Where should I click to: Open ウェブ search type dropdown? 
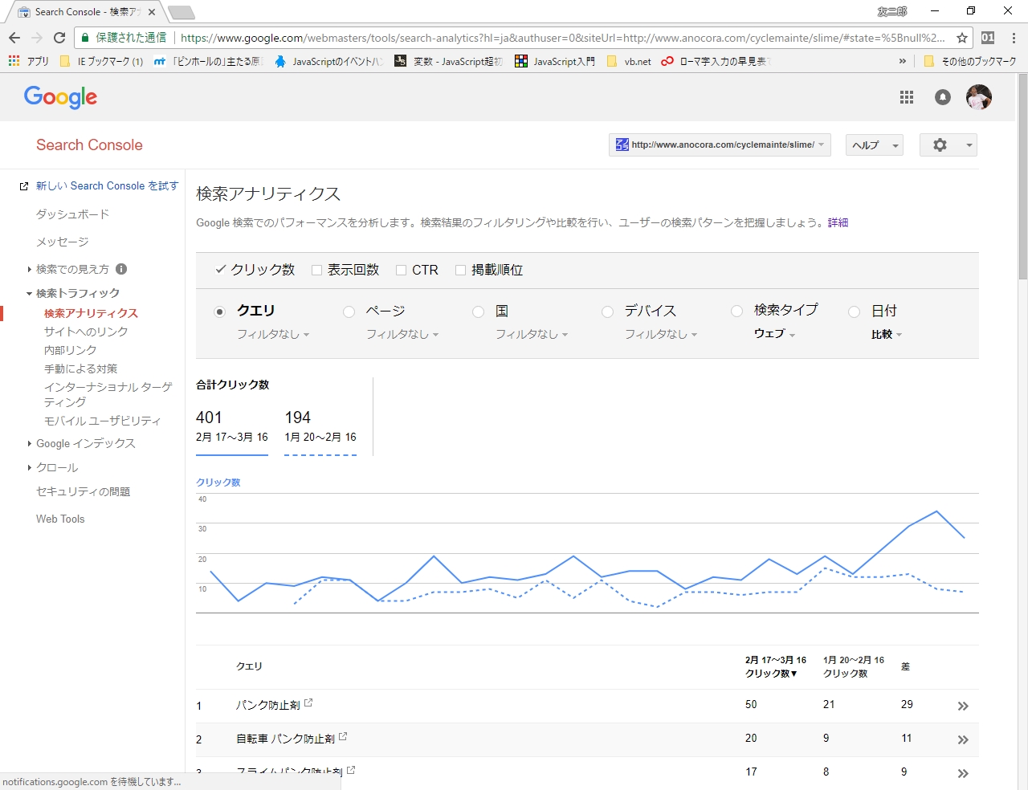coord(774,333)
